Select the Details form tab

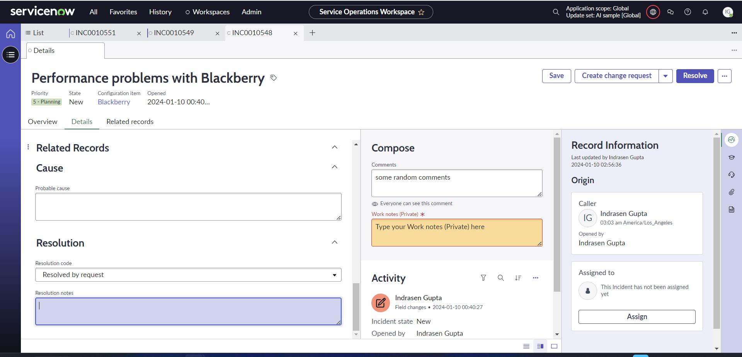82,122
